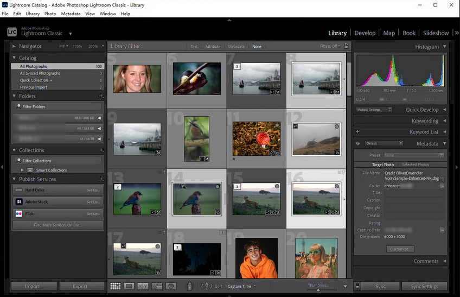
Task: Click the histogram graph
Action: pos(400,71)
